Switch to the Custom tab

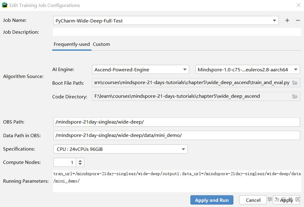click(x=101, y=44)
